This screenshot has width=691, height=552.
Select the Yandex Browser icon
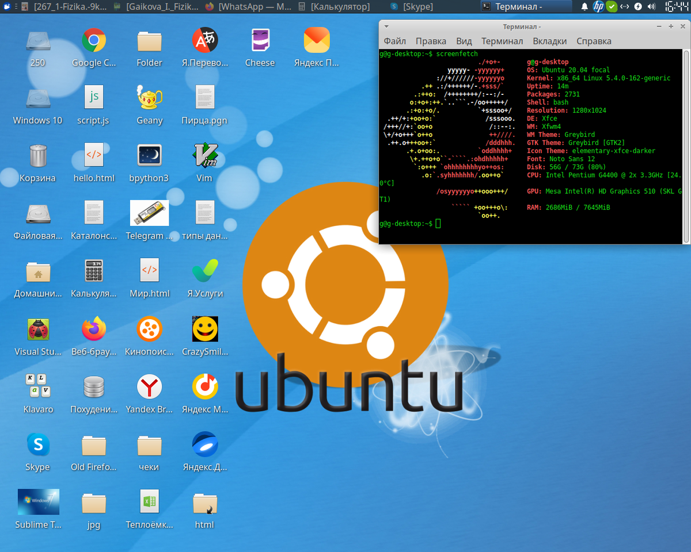coord(149,387)
